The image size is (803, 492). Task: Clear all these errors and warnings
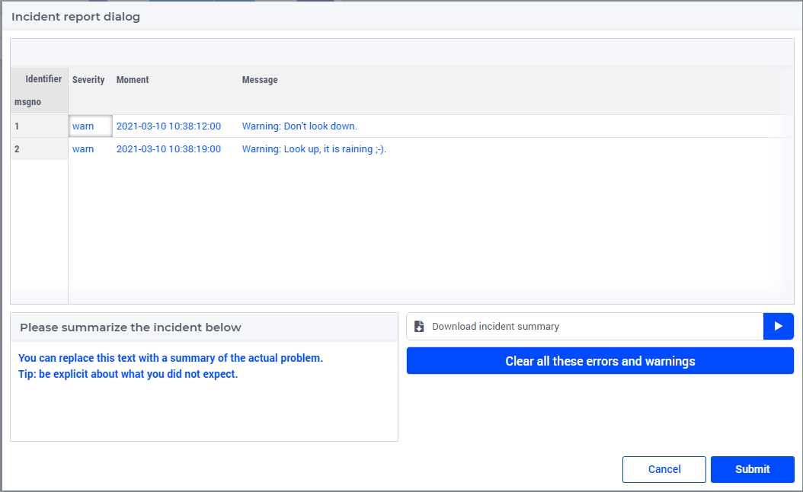(600, 361)
